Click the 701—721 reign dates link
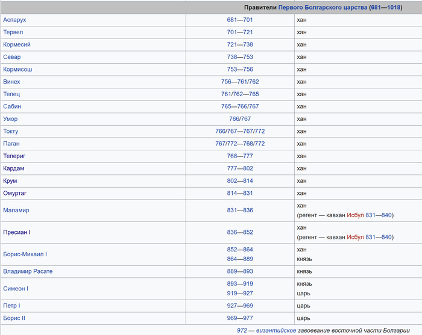The width and height of the screenshot is (422, 335). [240, 32]
